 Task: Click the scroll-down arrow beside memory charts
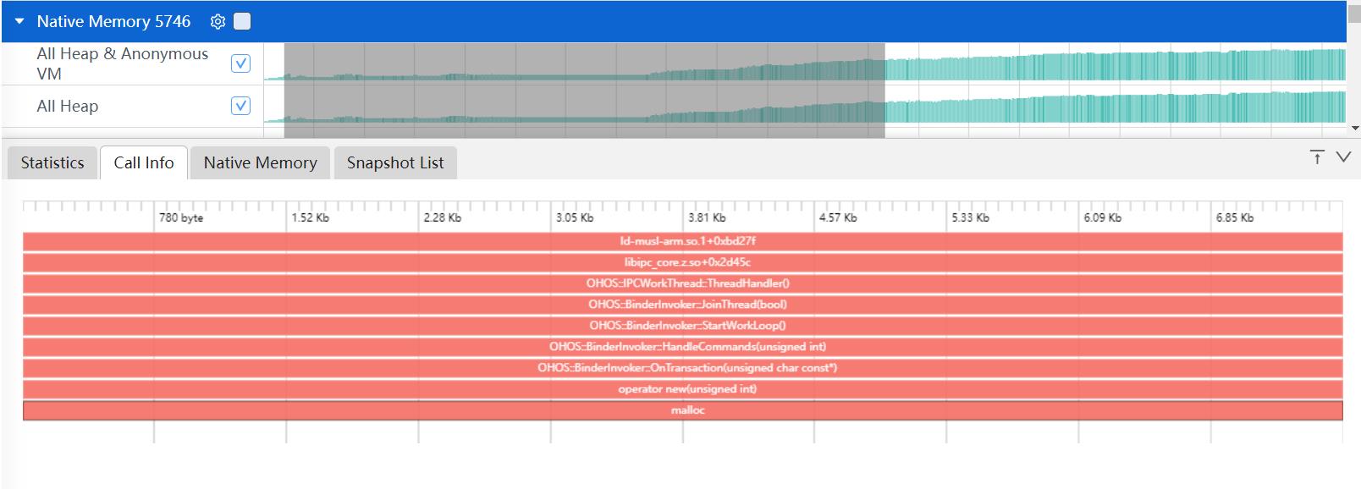(x=1354, y=129)
